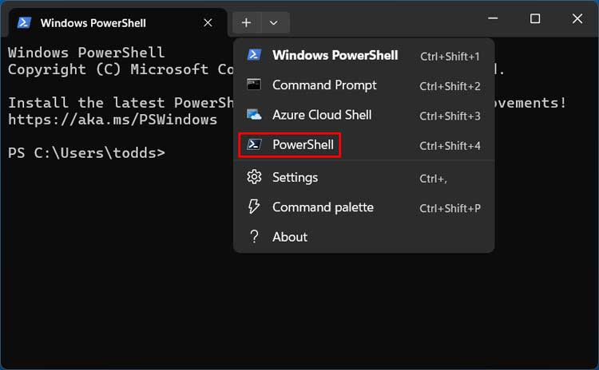Click the PowerShell icon in the tab title
Screen dimensions: 599x370
(24, 23)
